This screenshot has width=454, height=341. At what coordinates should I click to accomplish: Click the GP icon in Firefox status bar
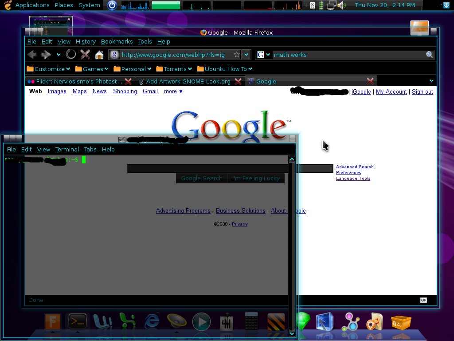click(x=423, y=300)
